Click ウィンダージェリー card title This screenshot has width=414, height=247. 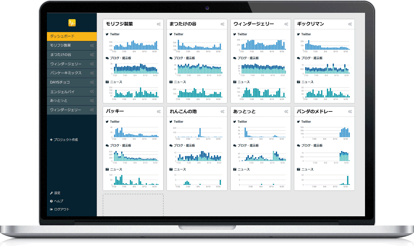[x=254, y=24]
